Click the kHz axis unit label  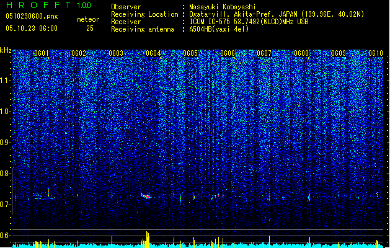[x=6, y=50]
